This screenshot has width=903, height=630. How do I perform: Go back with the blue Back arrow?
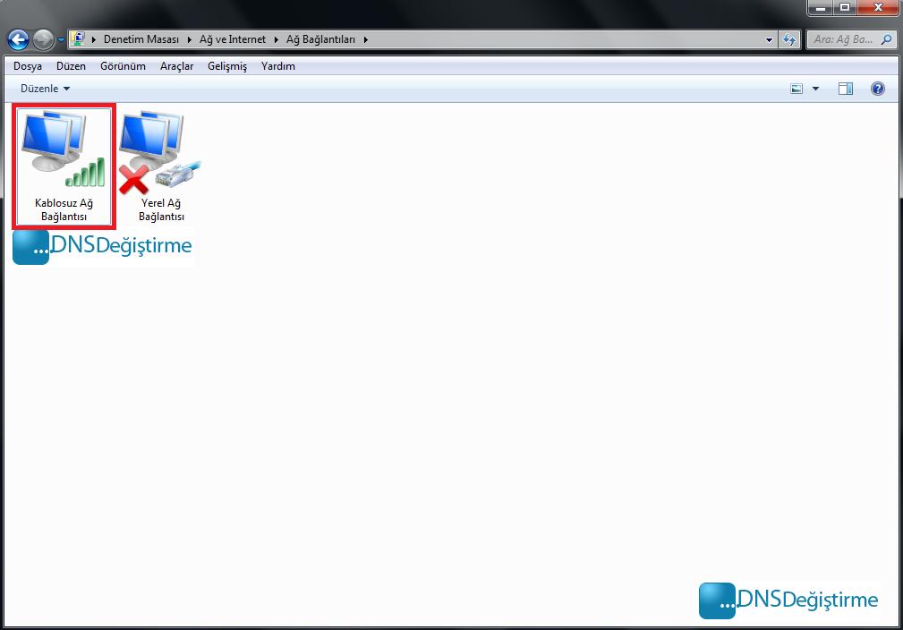pos(19,39)
